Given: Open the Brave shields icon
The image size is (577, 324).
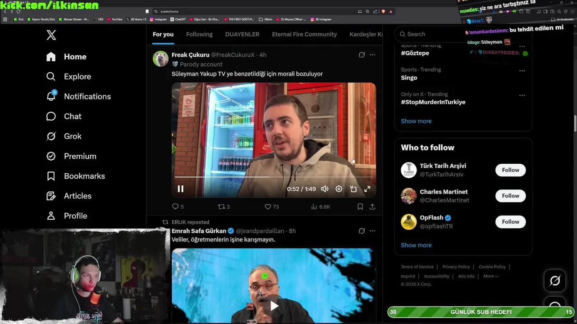Looking at the screenshot, I should pos(383,11).
